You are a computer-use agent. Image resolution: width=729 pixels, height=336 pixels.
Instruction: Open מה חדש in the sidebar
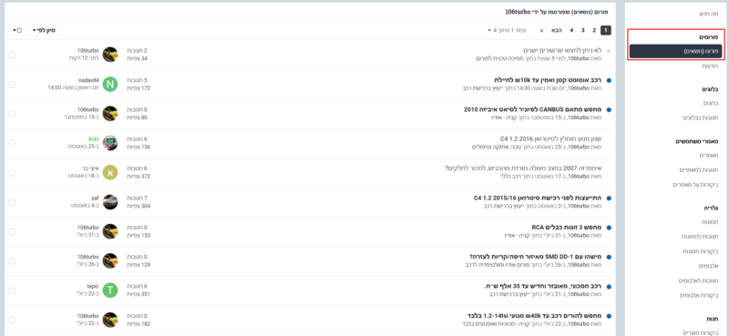pyautogui.click(x=709, y=14)
